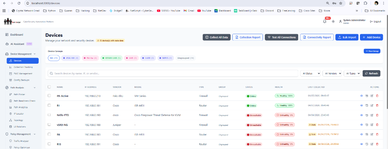Edit the R1 device
Screen dimensions: 388x149
[372, 105]
